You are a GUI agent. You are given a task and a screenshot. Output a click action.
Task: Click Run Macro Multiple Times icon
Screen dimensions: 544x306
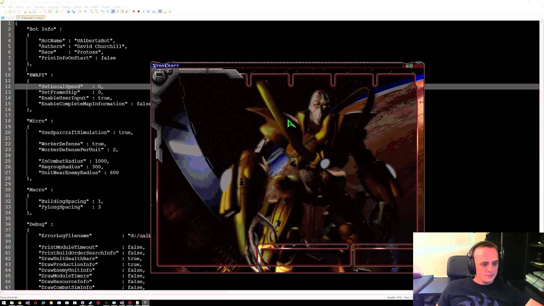(148, 11)
